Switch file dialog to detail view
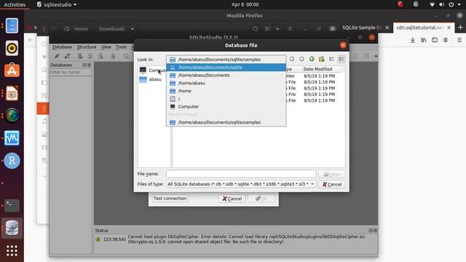The image size is (466, 262). click(x=341, y=59)
